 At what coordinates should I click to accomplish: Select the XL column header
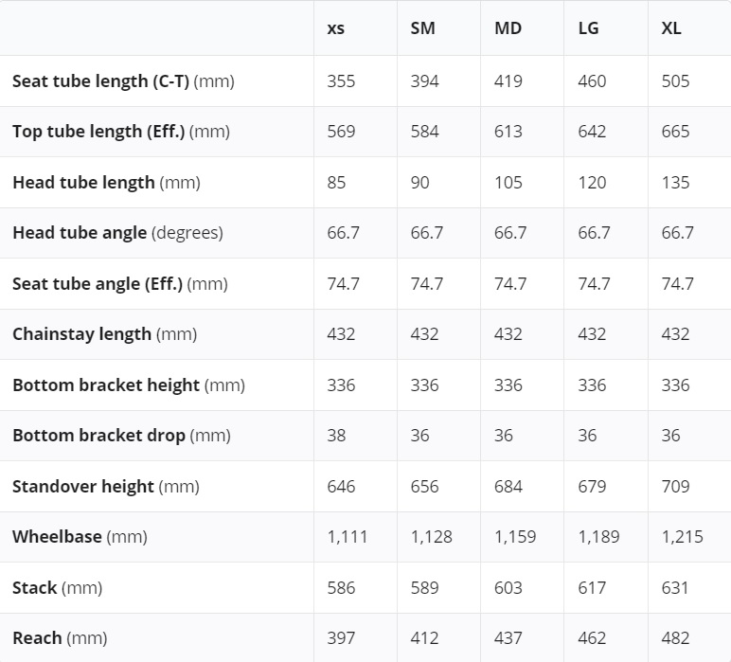[671, 28]
